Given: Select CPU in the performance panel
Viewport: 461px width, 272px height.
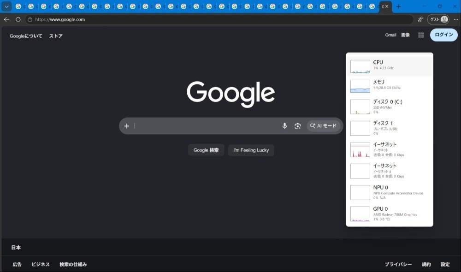Looking at the screenshot, I should coord(390,66).
